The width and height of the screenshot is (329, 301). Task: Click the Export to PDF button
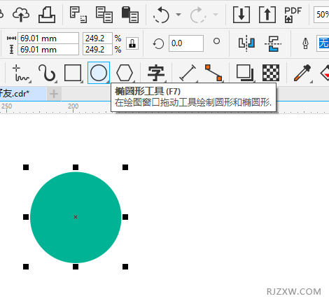(293, 15)
